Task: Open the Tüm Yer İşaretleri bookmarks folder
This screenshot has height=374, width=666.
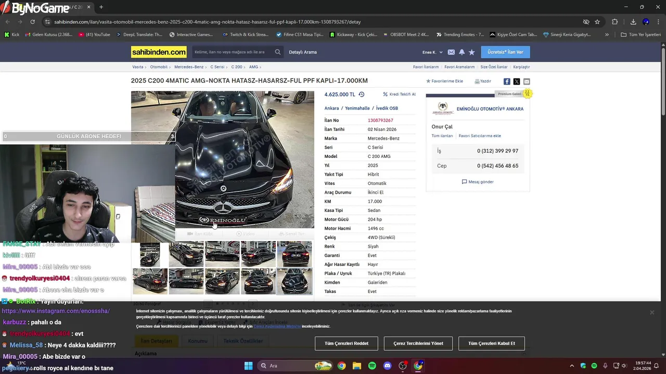Action: (641, 35)
